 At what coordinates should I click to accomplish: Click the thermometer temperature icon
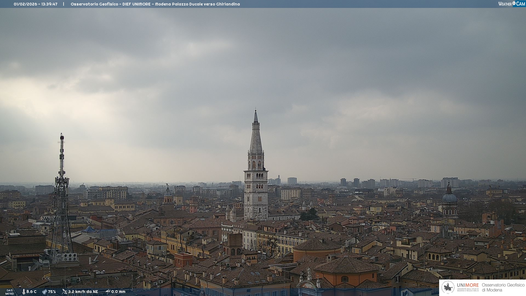(24, 292)
